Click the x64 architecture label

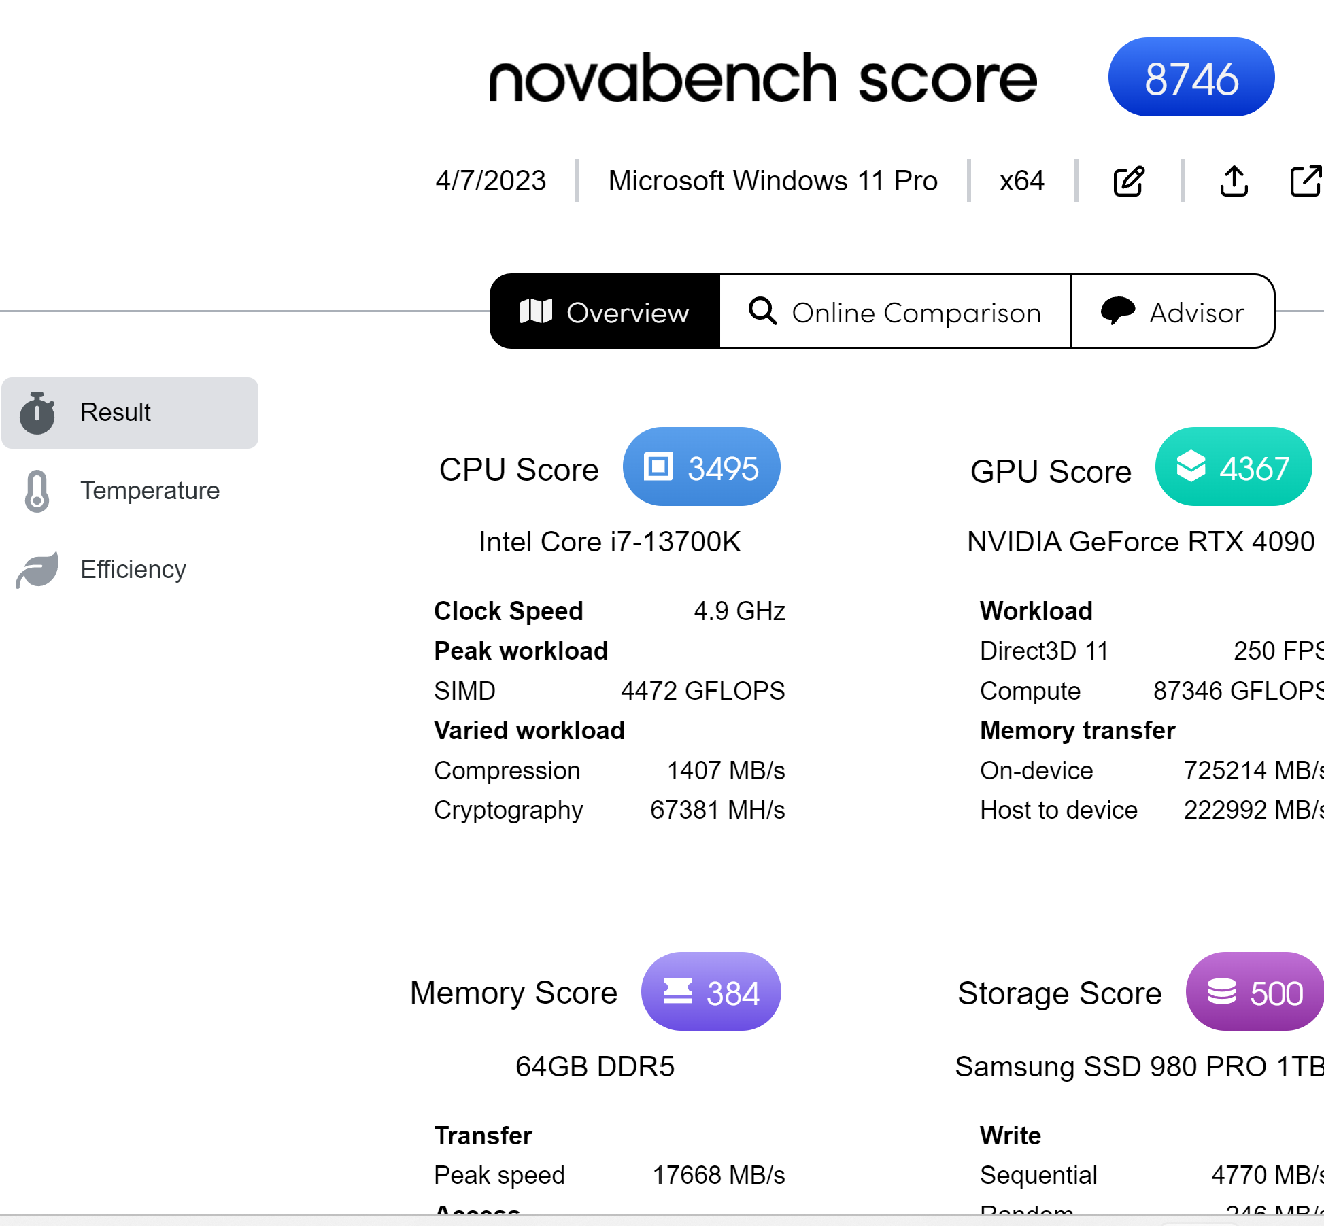pos(1021,181)
